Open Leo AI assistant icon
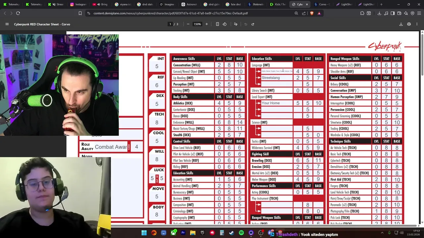This screenshot has width=424, height=238. (406, 13)
